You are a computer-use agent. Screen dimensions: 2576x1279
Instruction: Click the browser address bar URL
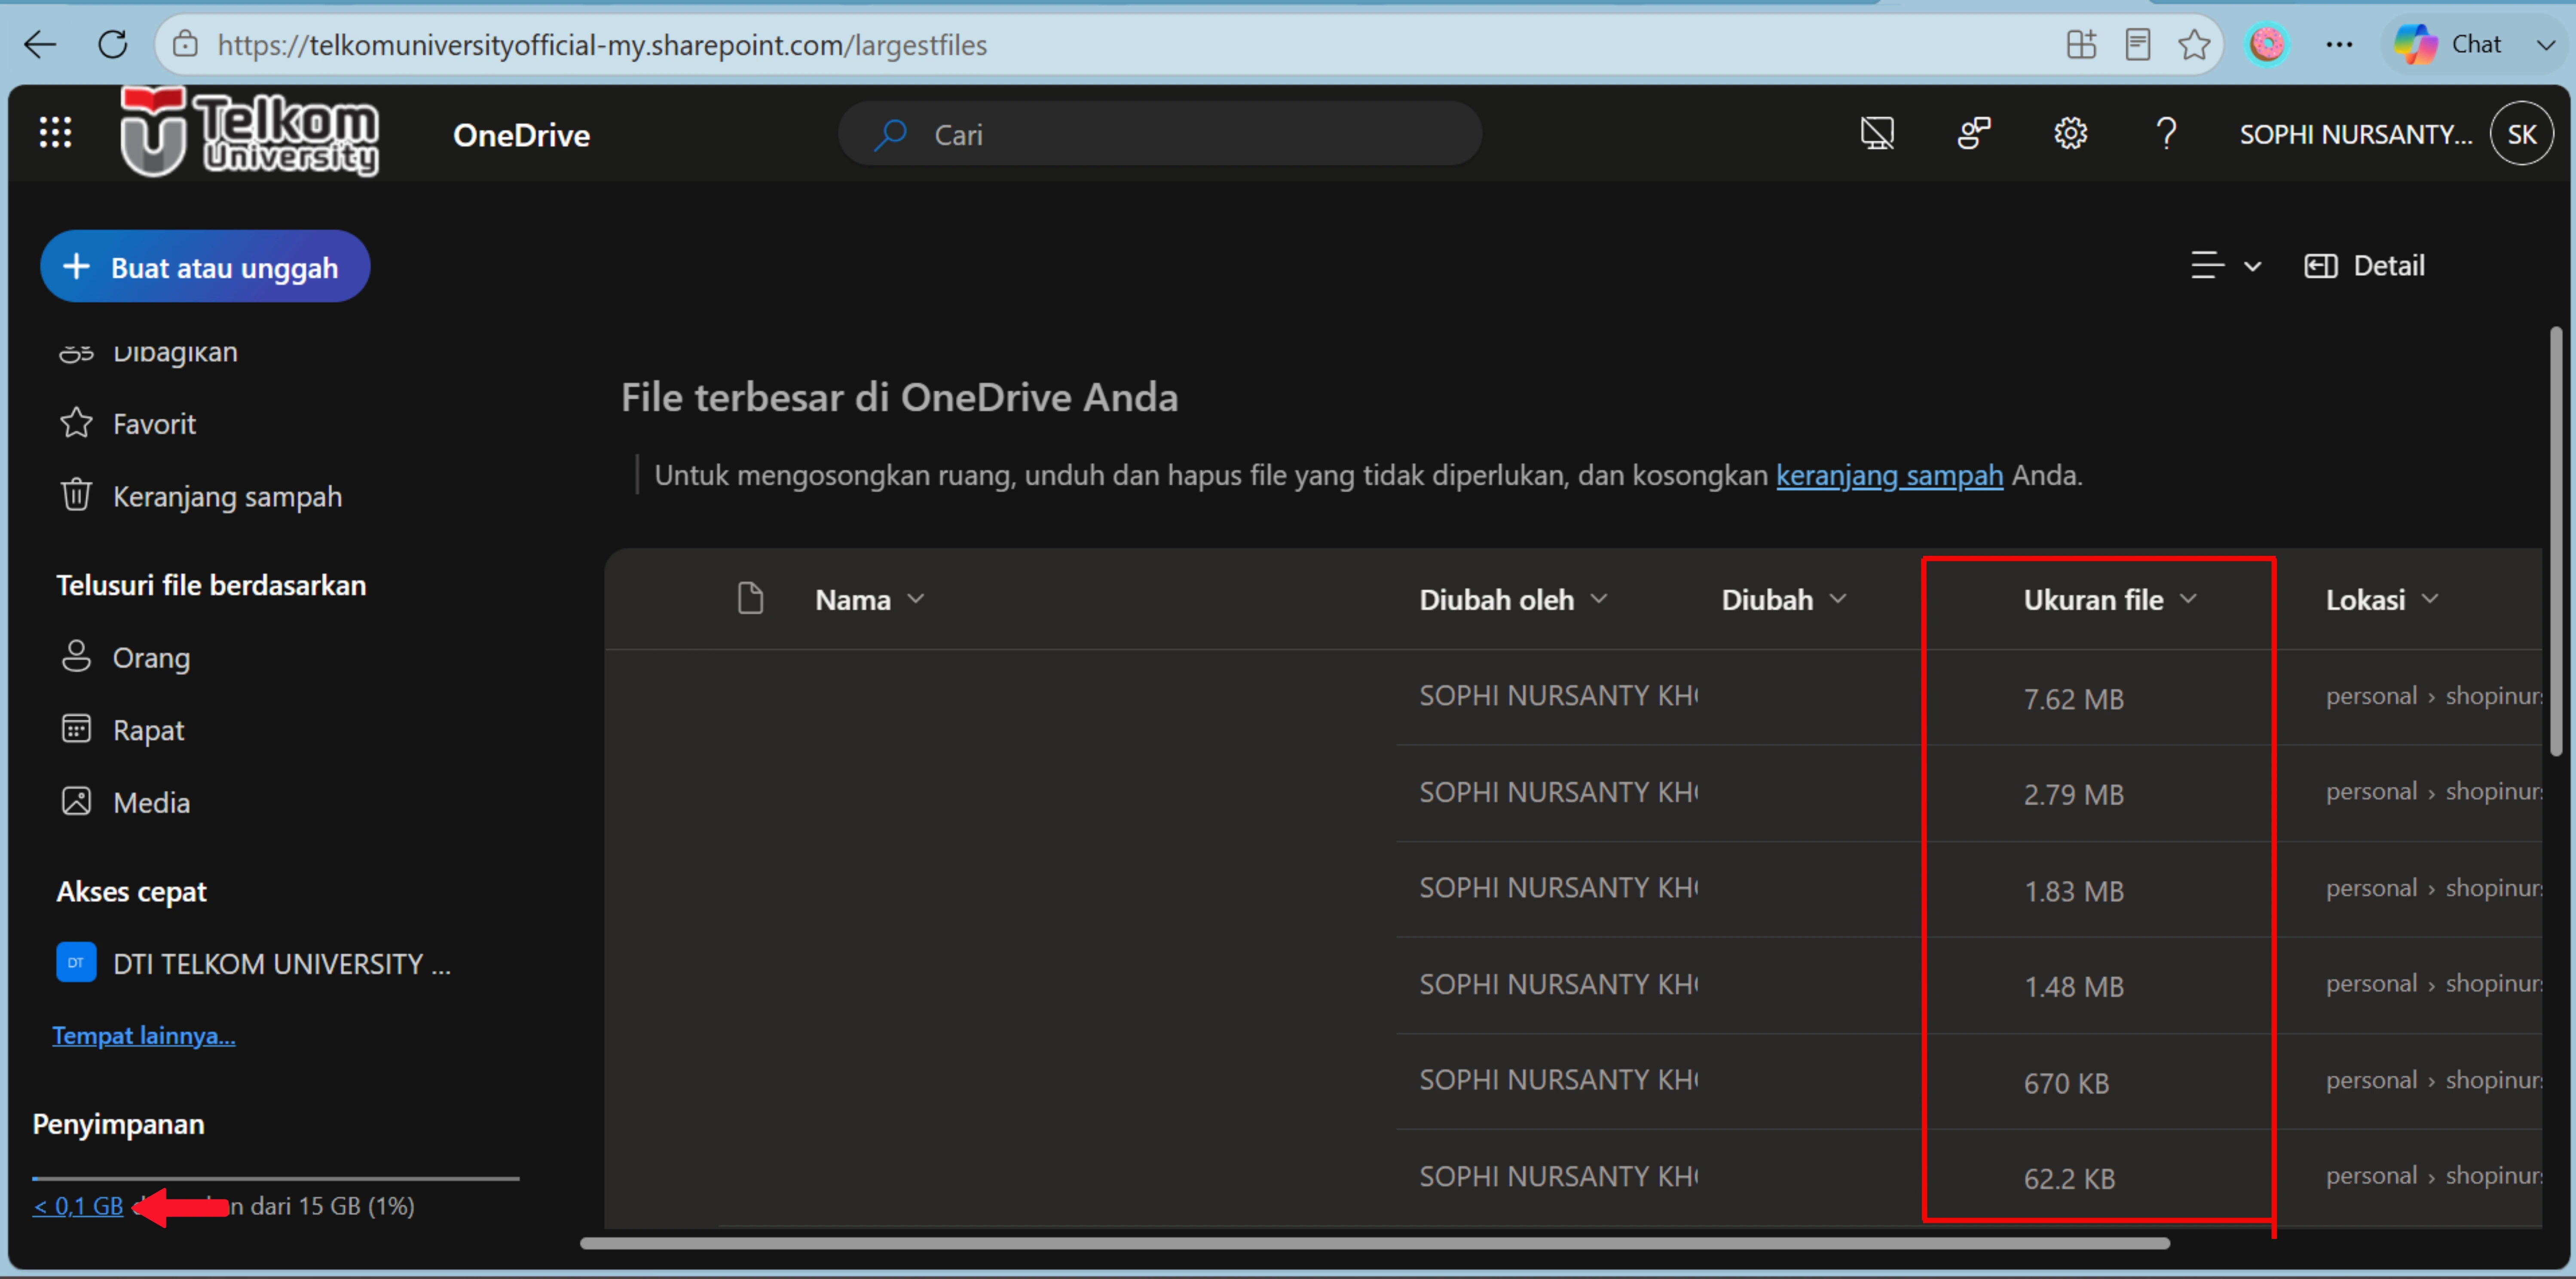click(602, 45)
